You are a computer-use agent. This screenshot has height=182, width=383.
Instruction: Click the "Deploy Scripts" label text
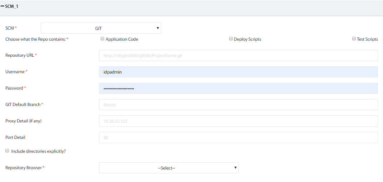pyautogui.click(x=247, y=39)
